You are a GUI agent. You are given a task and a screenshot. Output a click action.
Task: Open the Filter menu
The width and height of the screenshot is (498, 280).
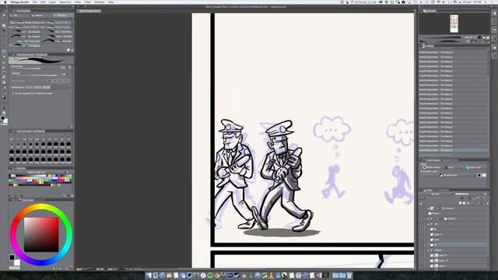[88, 2]
